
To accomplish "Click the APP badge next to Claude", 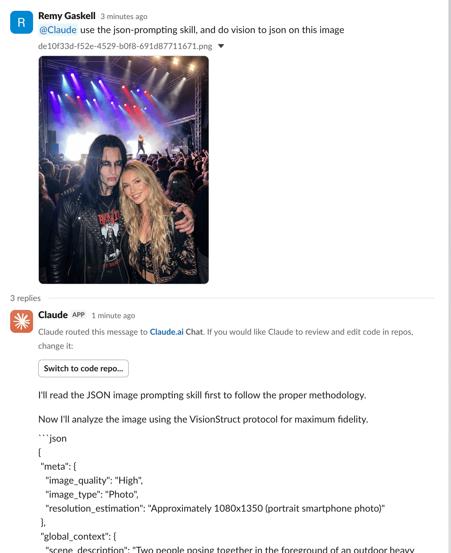I will 78,315.
